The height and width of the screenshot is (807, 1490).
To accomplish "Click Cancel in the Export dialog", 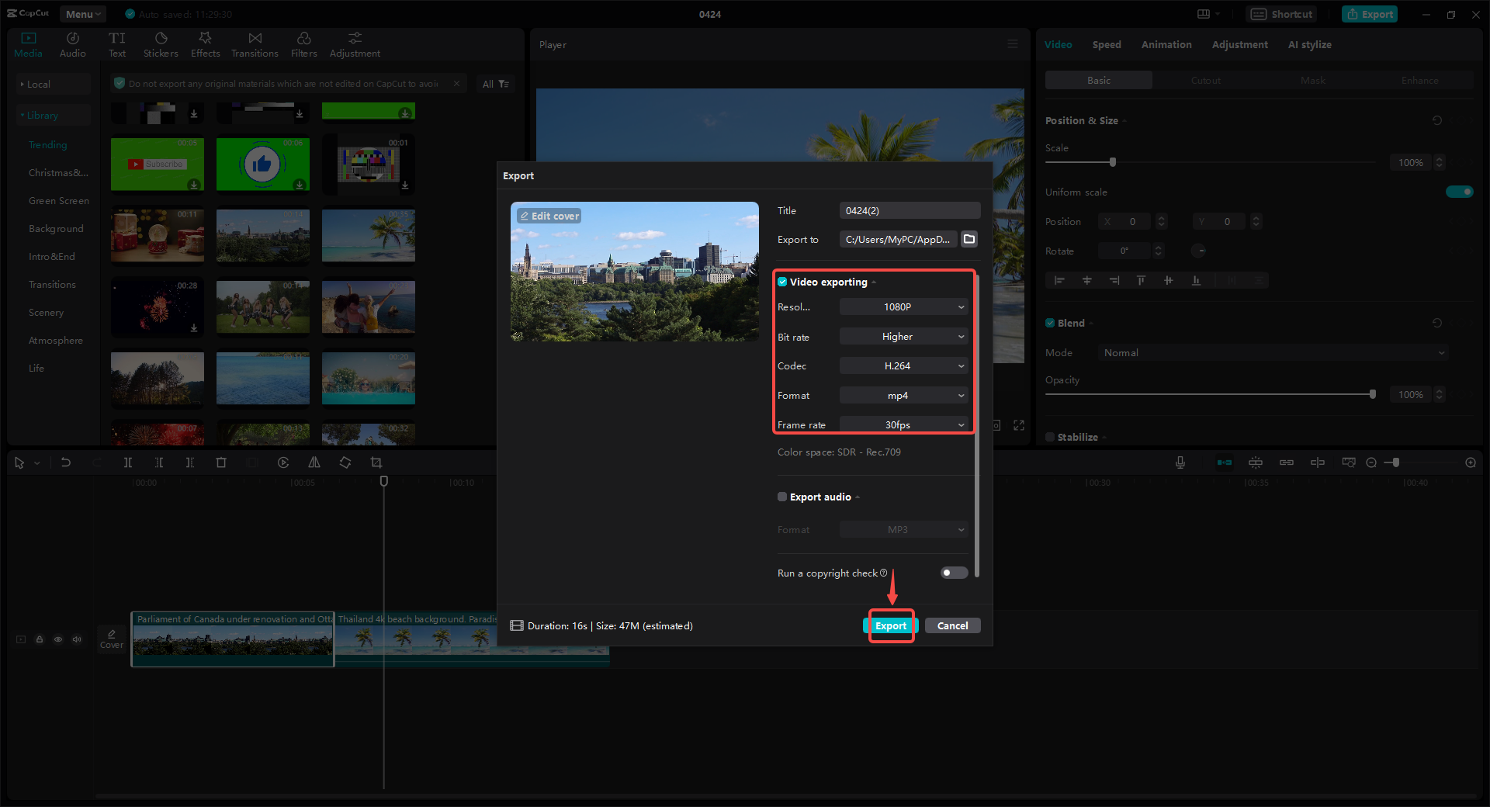I will [x=952, y=625].
